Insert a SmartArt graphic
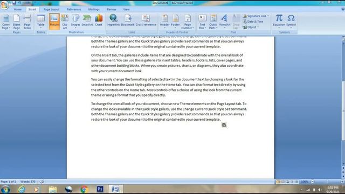 click(87, 20)
